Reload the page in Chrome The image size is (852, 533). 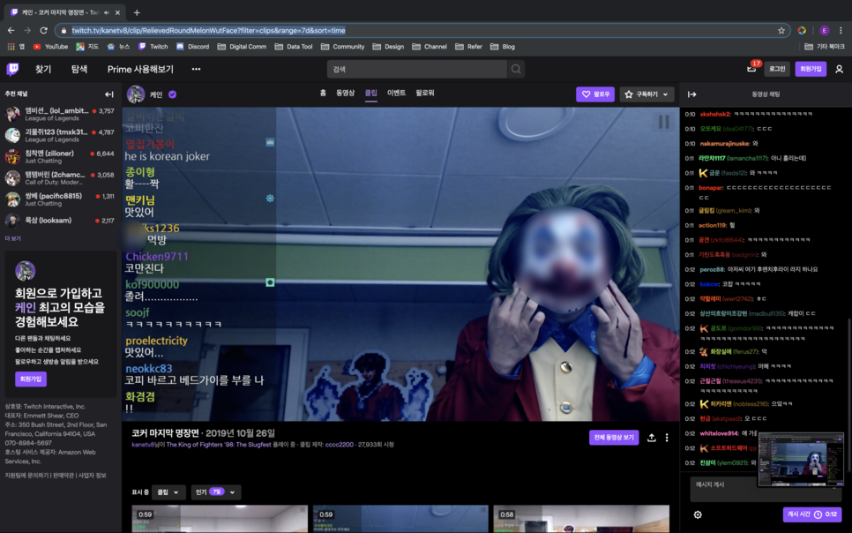pos(43,31)
